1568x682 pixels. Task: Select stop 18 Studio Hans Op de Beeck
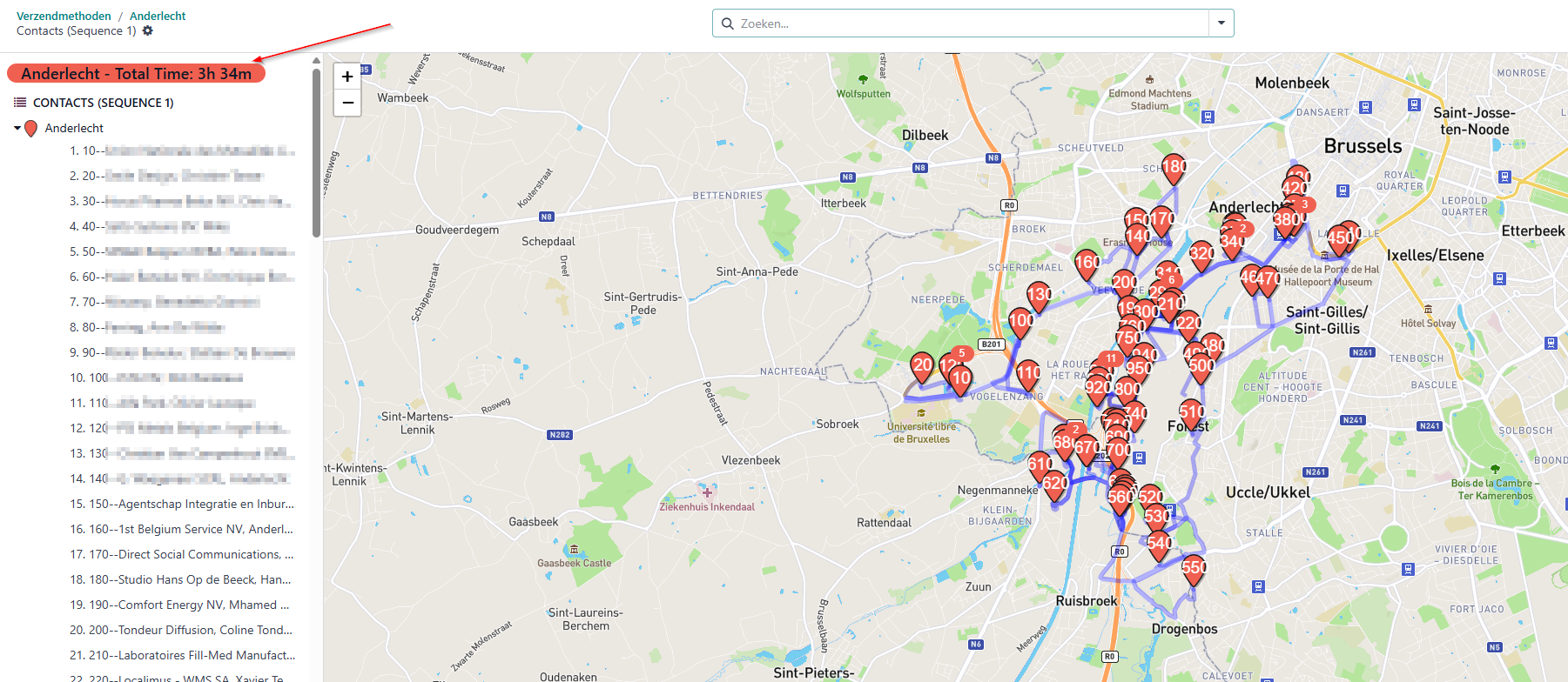tap(181, 579)
